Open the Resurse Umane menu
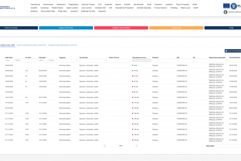 [88, 5]
